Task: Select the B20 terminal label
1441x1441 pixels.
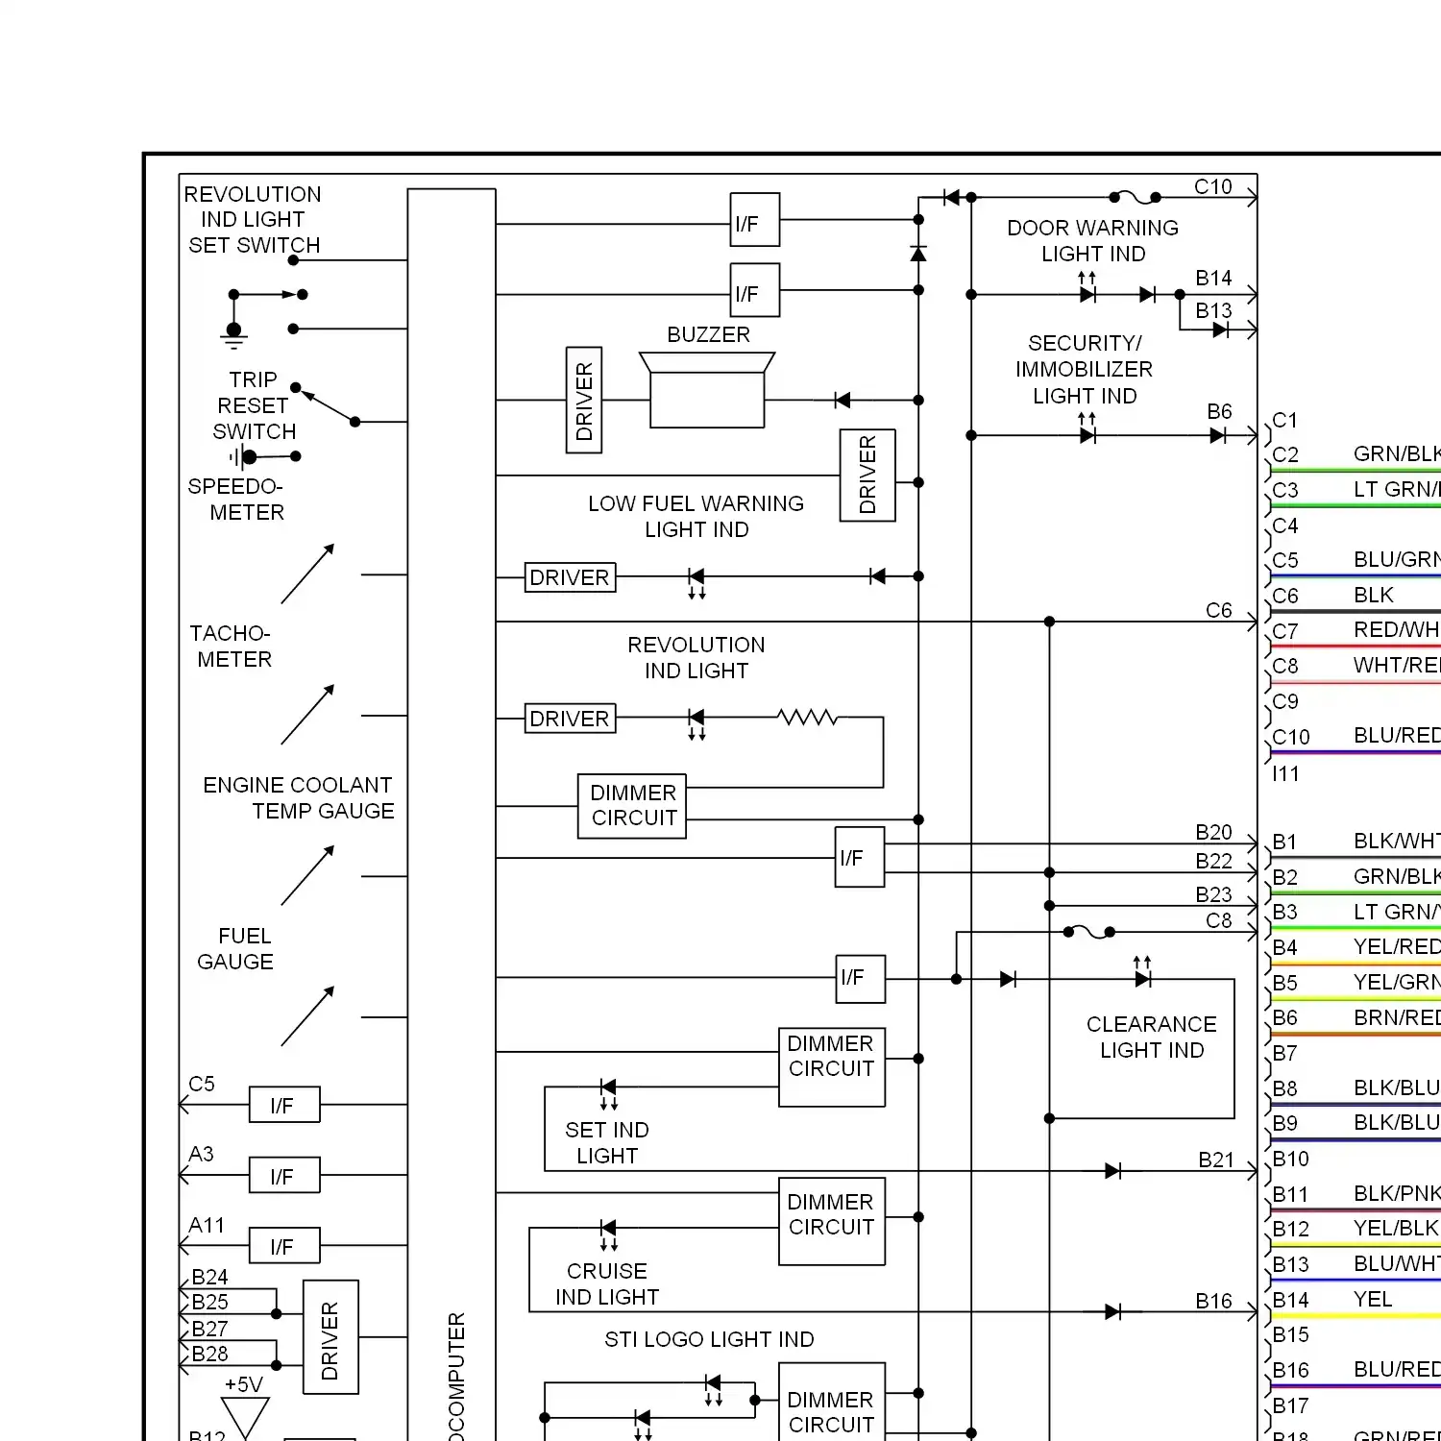Action: click(x=1213, y=832)
